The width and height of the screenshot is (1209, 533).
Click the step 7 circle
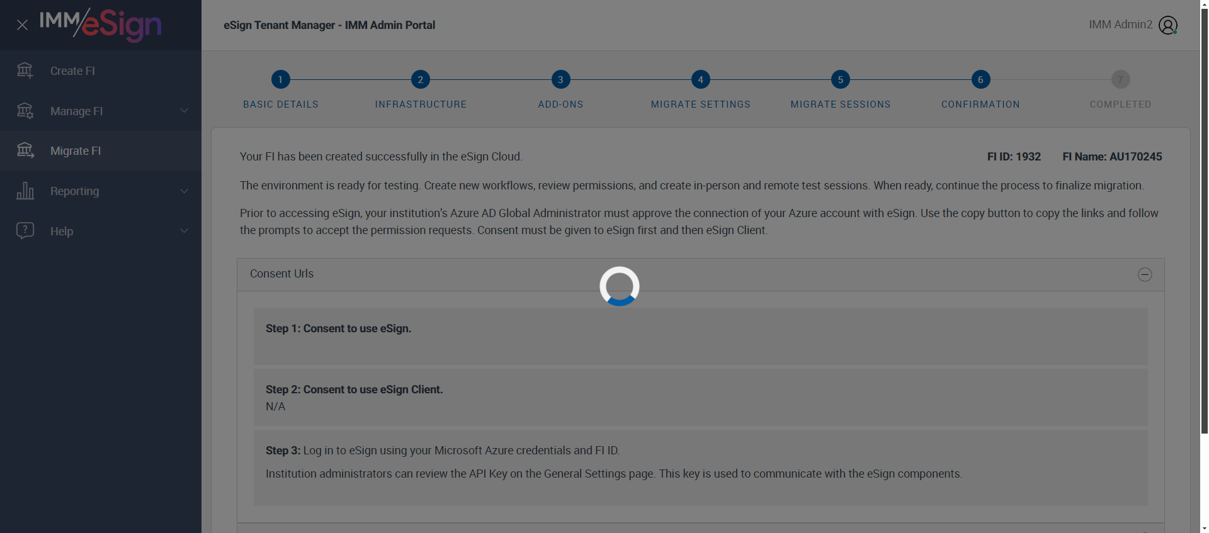(1120, 79)
